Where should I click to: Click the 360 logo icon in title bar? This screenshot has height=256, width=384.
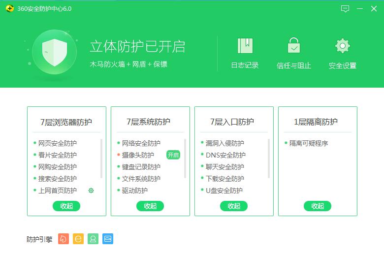coord(9,8)
